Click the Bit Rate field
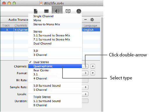Image resolution: width=155 pixels, height=112 pixels. [85, 80]
